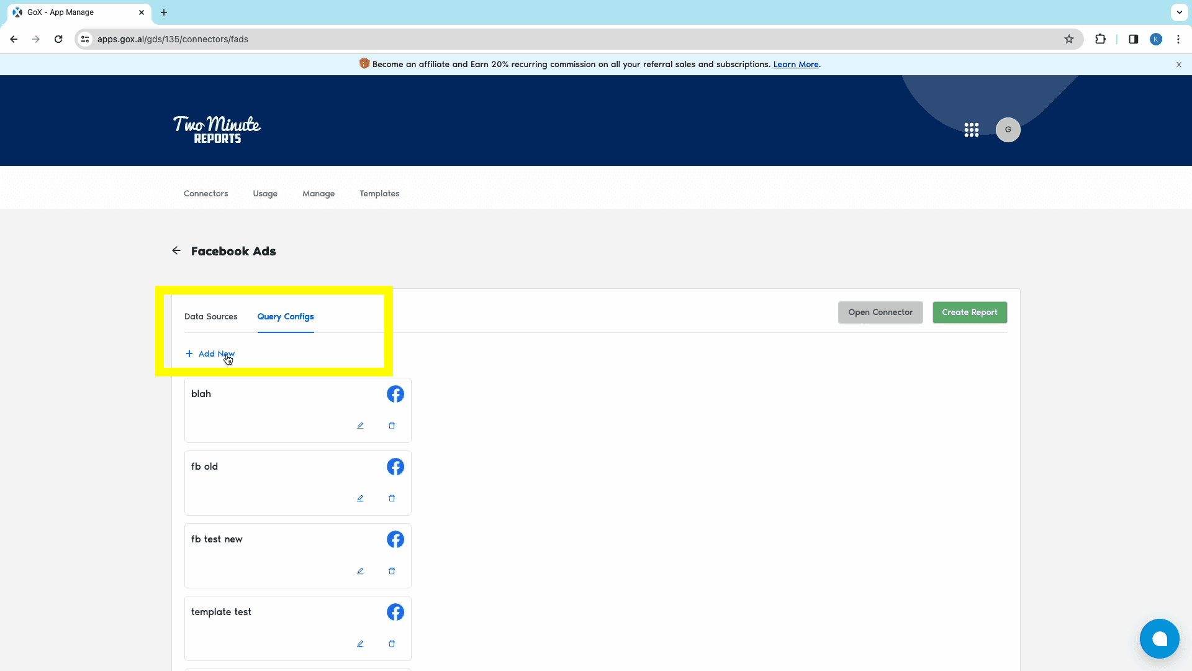Close the GoX browser tab
This screenshot has height=671, width=1192.
pos(142,12)
